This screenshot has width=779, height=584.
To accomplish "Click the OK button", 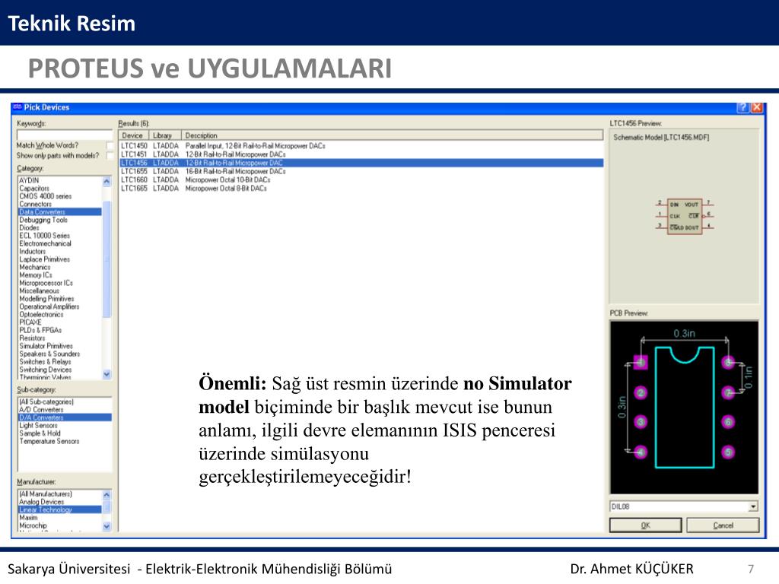I will click(645, 525).
